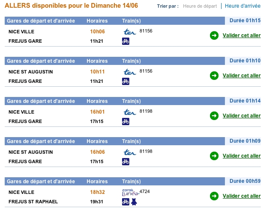Validate the 10h06 Nice Ville trip link
This screenshot has height=211, width=271.
242,35
